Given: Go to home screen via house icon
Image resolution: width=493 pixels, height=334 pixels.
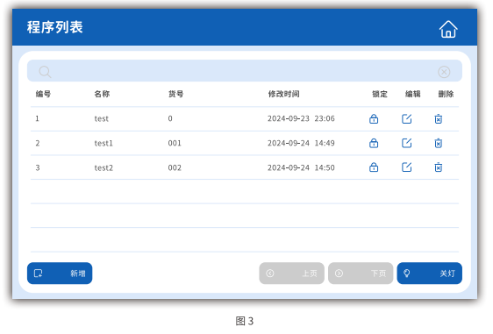Looking at the screenshot, I should [448, 29].
